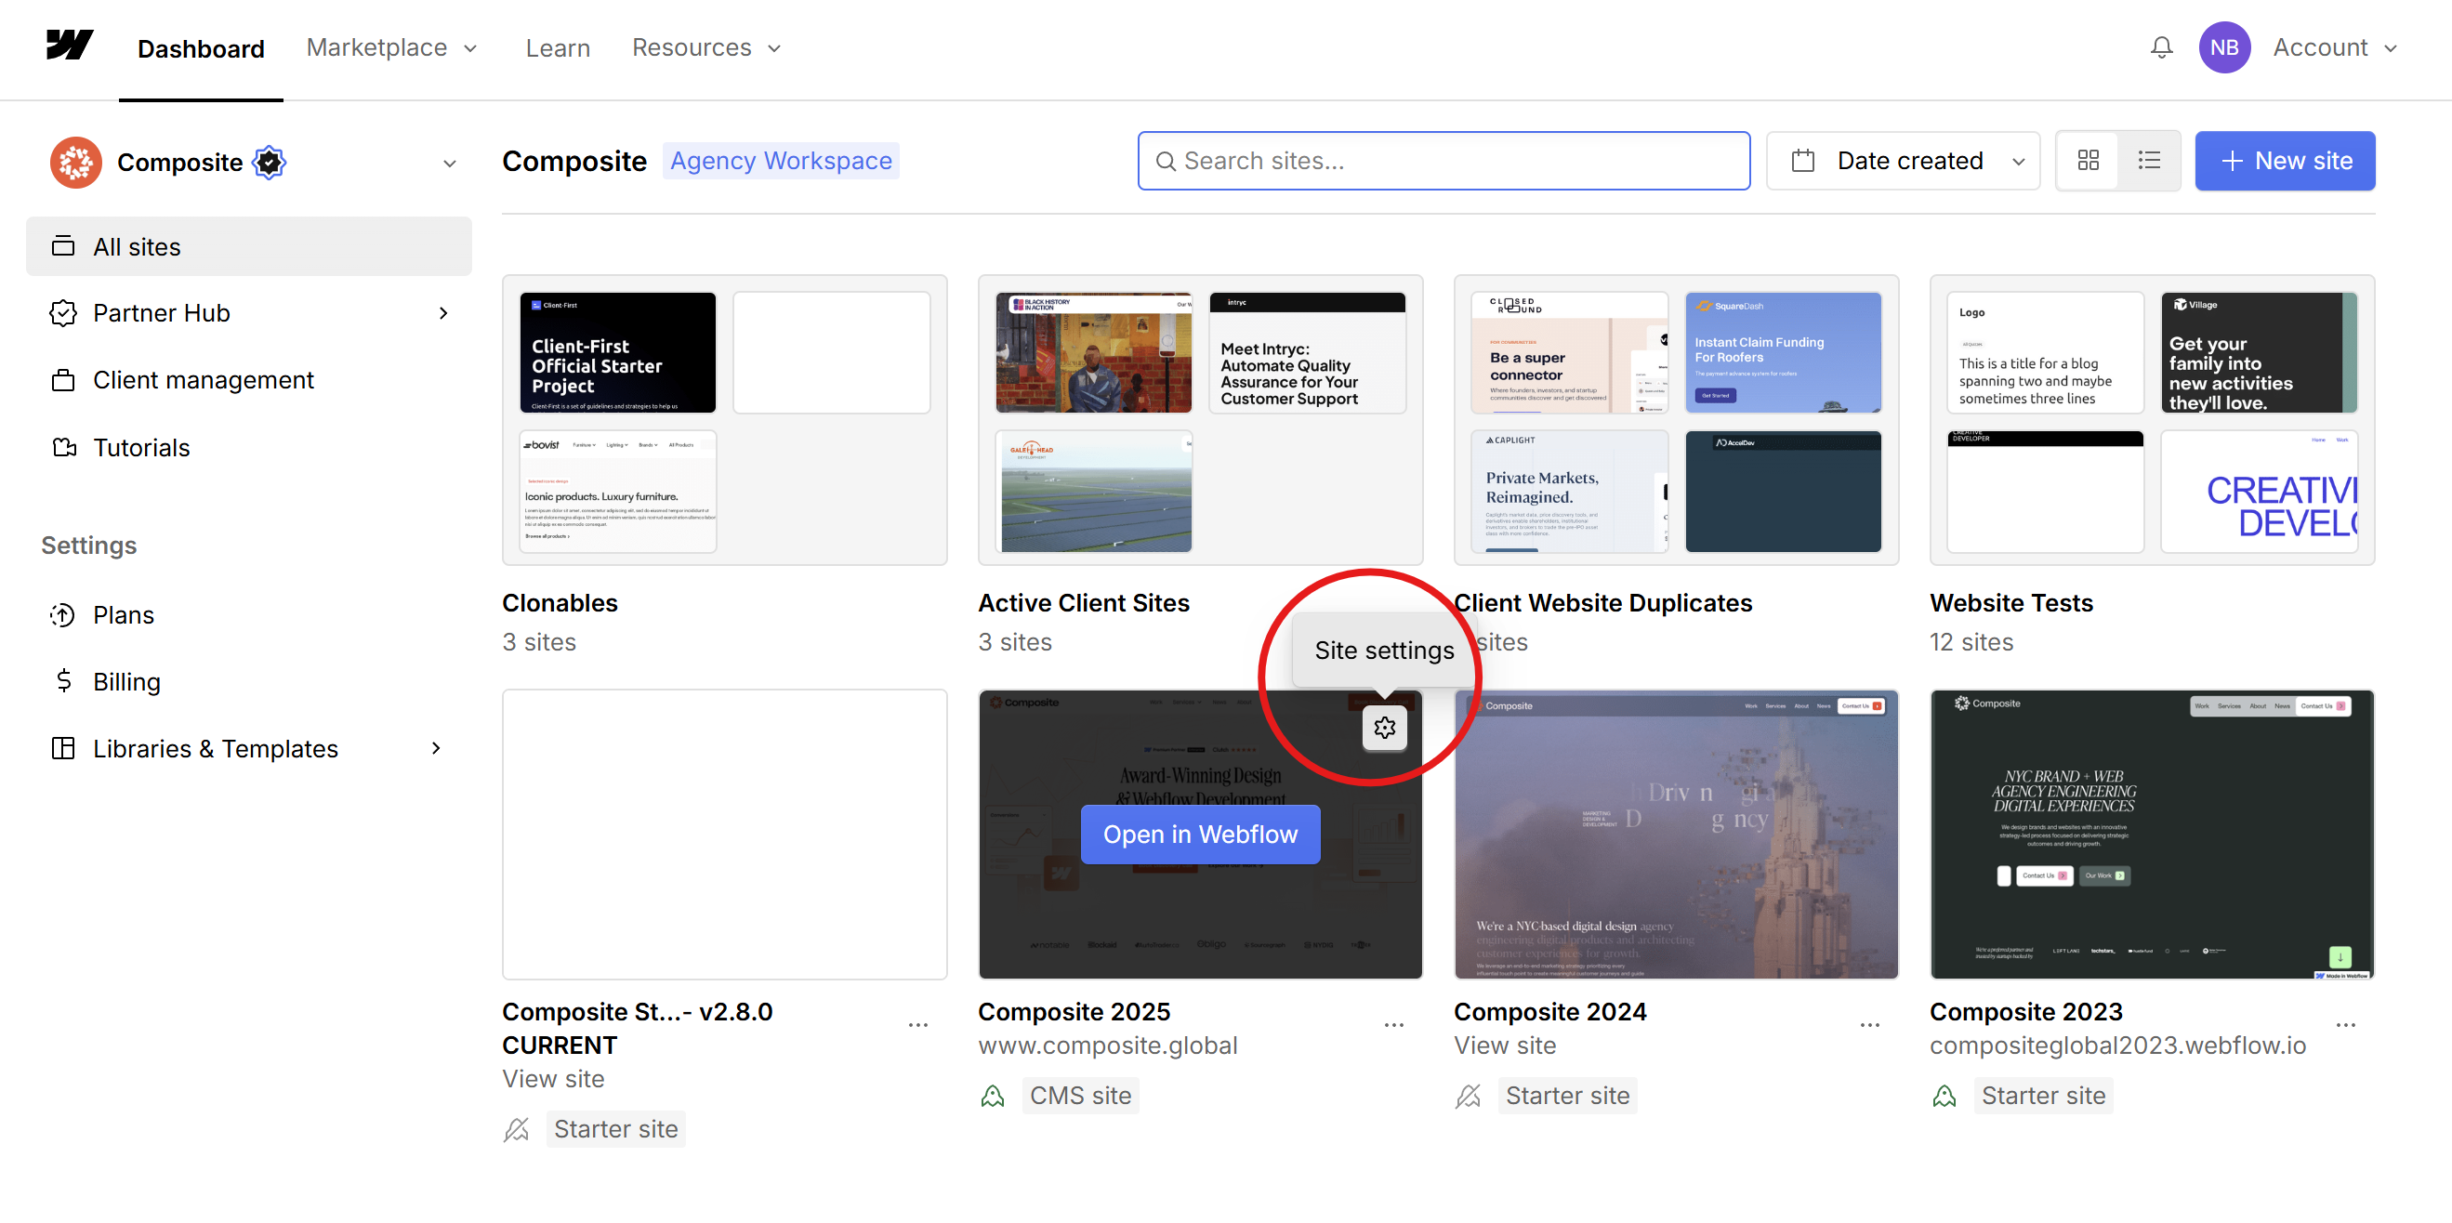2452x1223 pixels.
Task: Open Tutorials from the sidebar
Action: coord(141,447)
